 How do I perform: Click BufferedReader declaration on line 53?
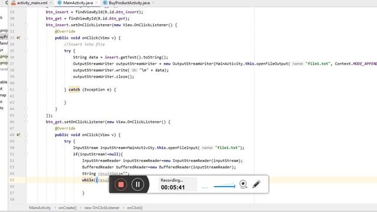[x=159, y=167]
